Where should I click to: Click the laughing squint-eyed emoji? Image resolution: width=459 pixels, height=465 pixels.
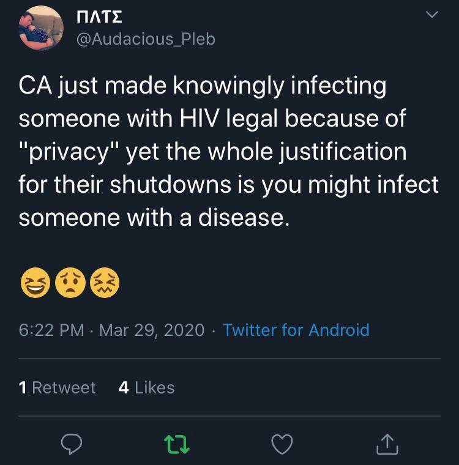tap(35, 284)
